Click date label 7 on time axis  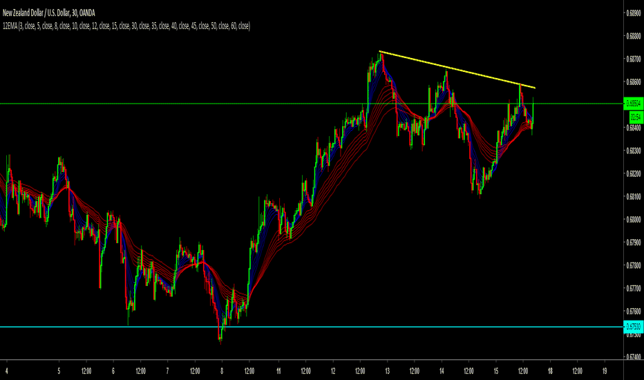click(168, 371)
